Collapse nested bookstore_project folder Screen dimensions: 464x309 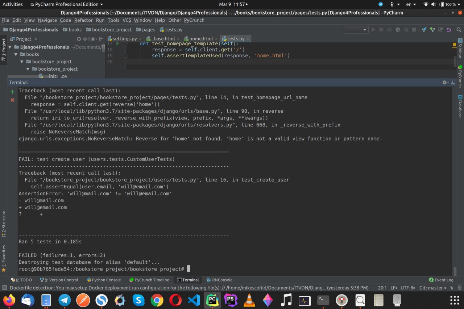coord(28,69)
